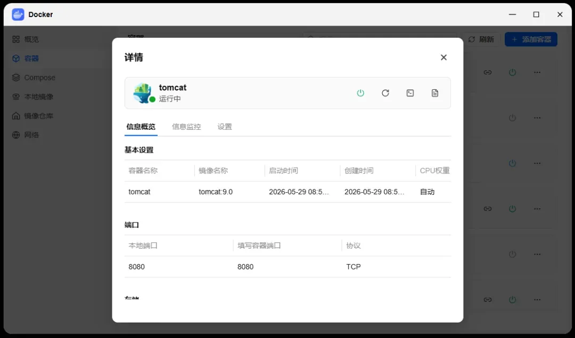Viewport: 575px width, 338px height.
Task: Click the 添加容器 button
Action: (531, 39)
